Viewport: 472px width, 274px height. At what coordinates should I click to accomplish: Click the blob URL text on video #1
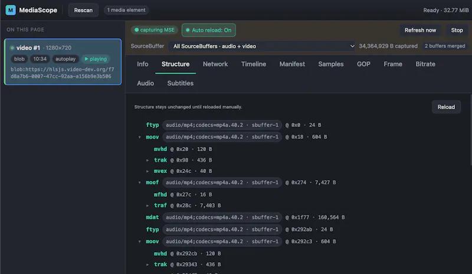[63, 73]
